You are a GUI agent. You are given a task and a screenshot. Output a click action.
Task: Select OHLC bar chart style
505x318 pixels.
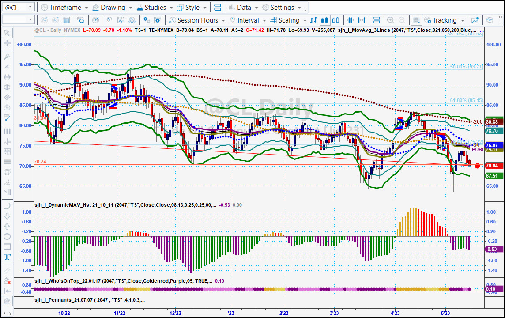313,20
